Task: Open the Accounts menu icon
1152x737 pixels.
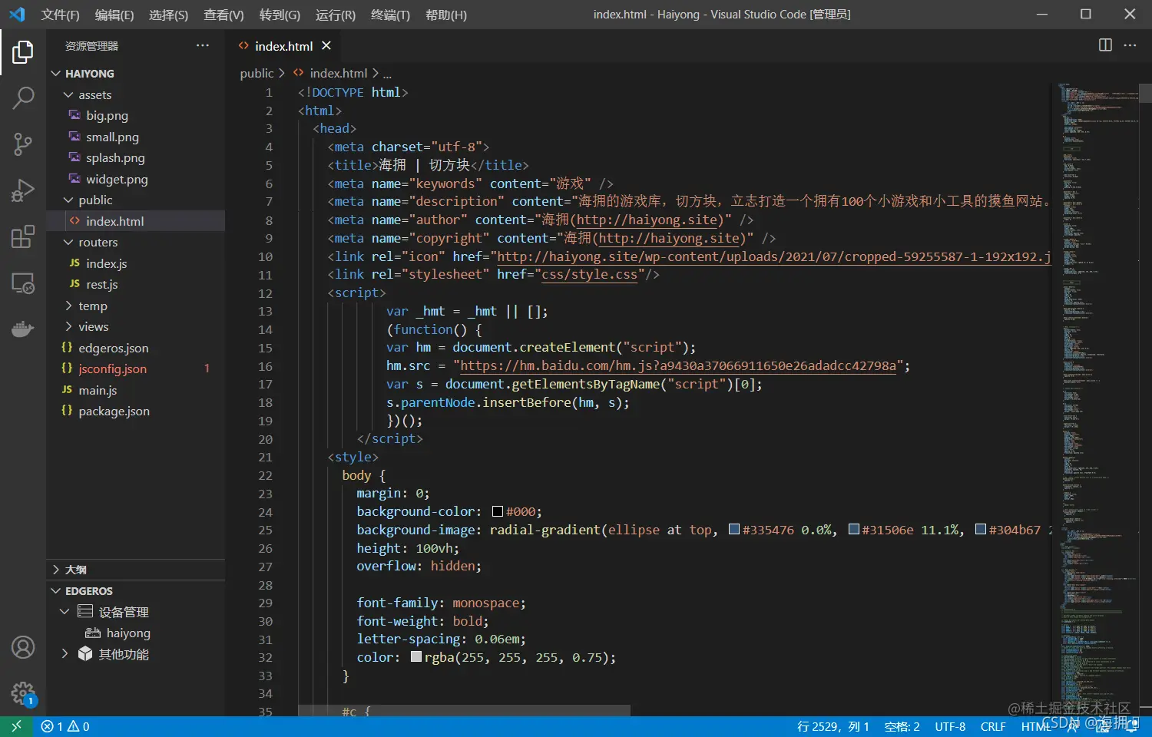Action: [x=23, y=647]
